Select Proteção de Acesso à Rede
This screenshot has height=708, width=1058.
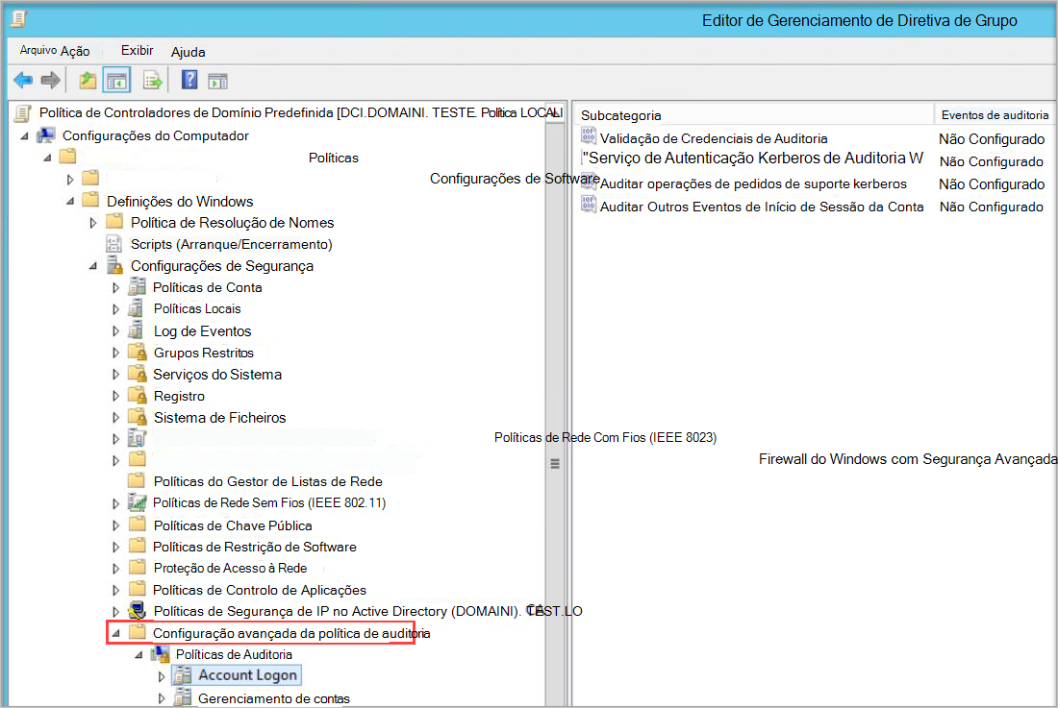point(230,568)
